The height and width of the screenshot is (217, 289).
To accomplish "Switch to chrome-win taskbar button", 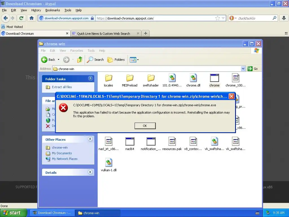I will (98, 213).
